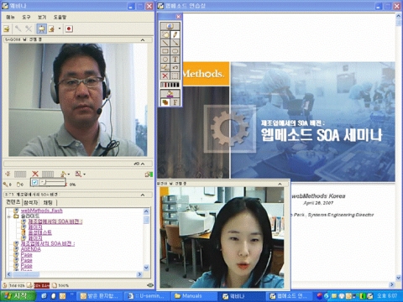
Task: Open the dropdown arrow beside the palette icon
Action: click(x=60, y=29)
